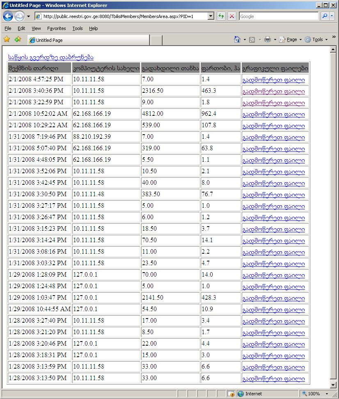This screenshot has height=399, width=339.
Task: Click Add to Favorites star-plus icon
Action: coord(18,39)
